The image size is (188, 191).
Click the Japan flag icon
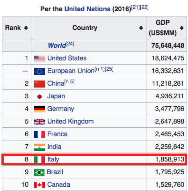coord(39,96)
